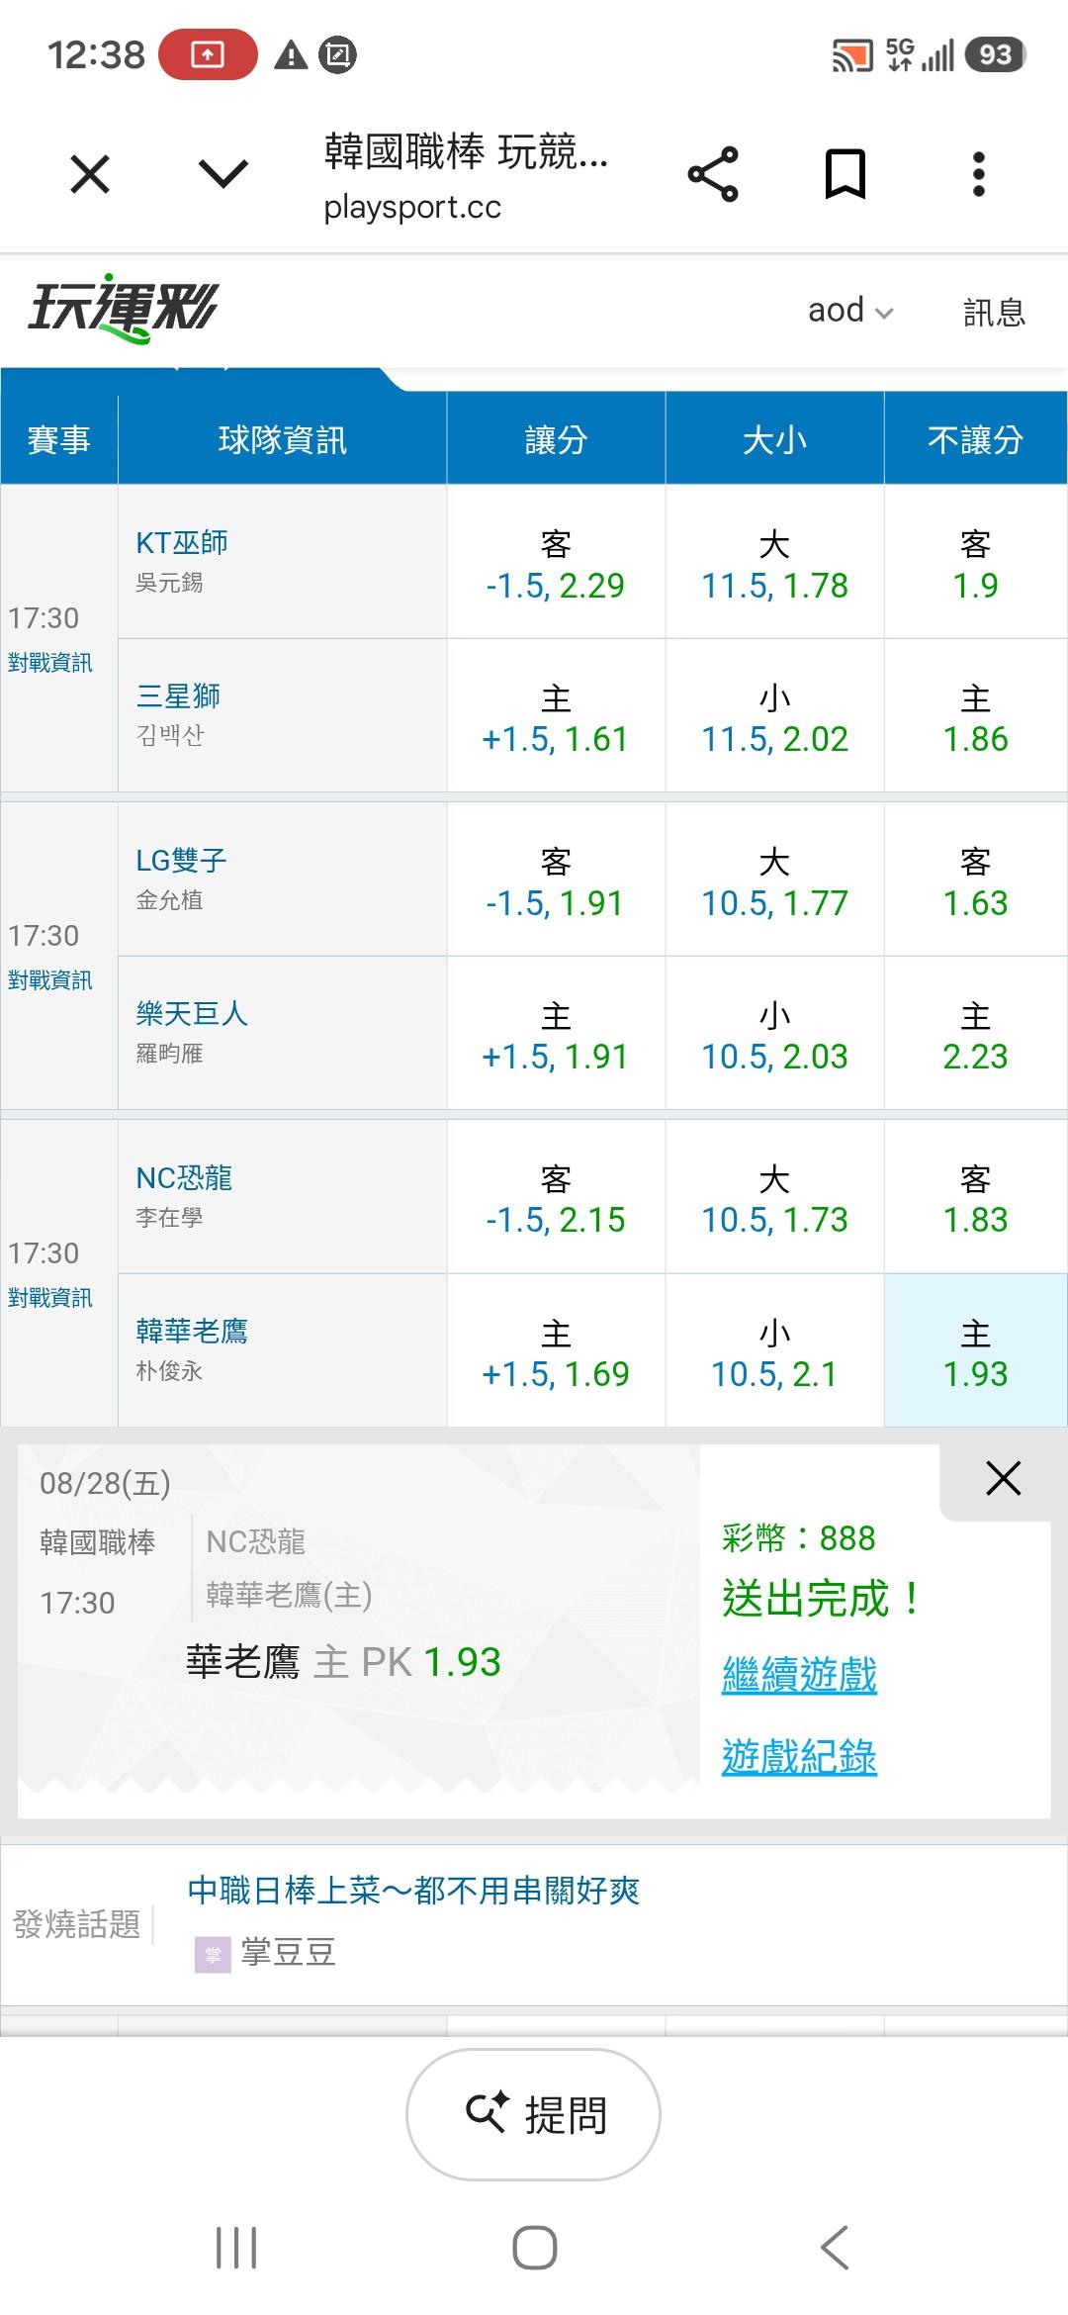Select KT巫師 客 -1.5, 2.29 spread
The image size is (1068, 2315).
tap(556, 562)
